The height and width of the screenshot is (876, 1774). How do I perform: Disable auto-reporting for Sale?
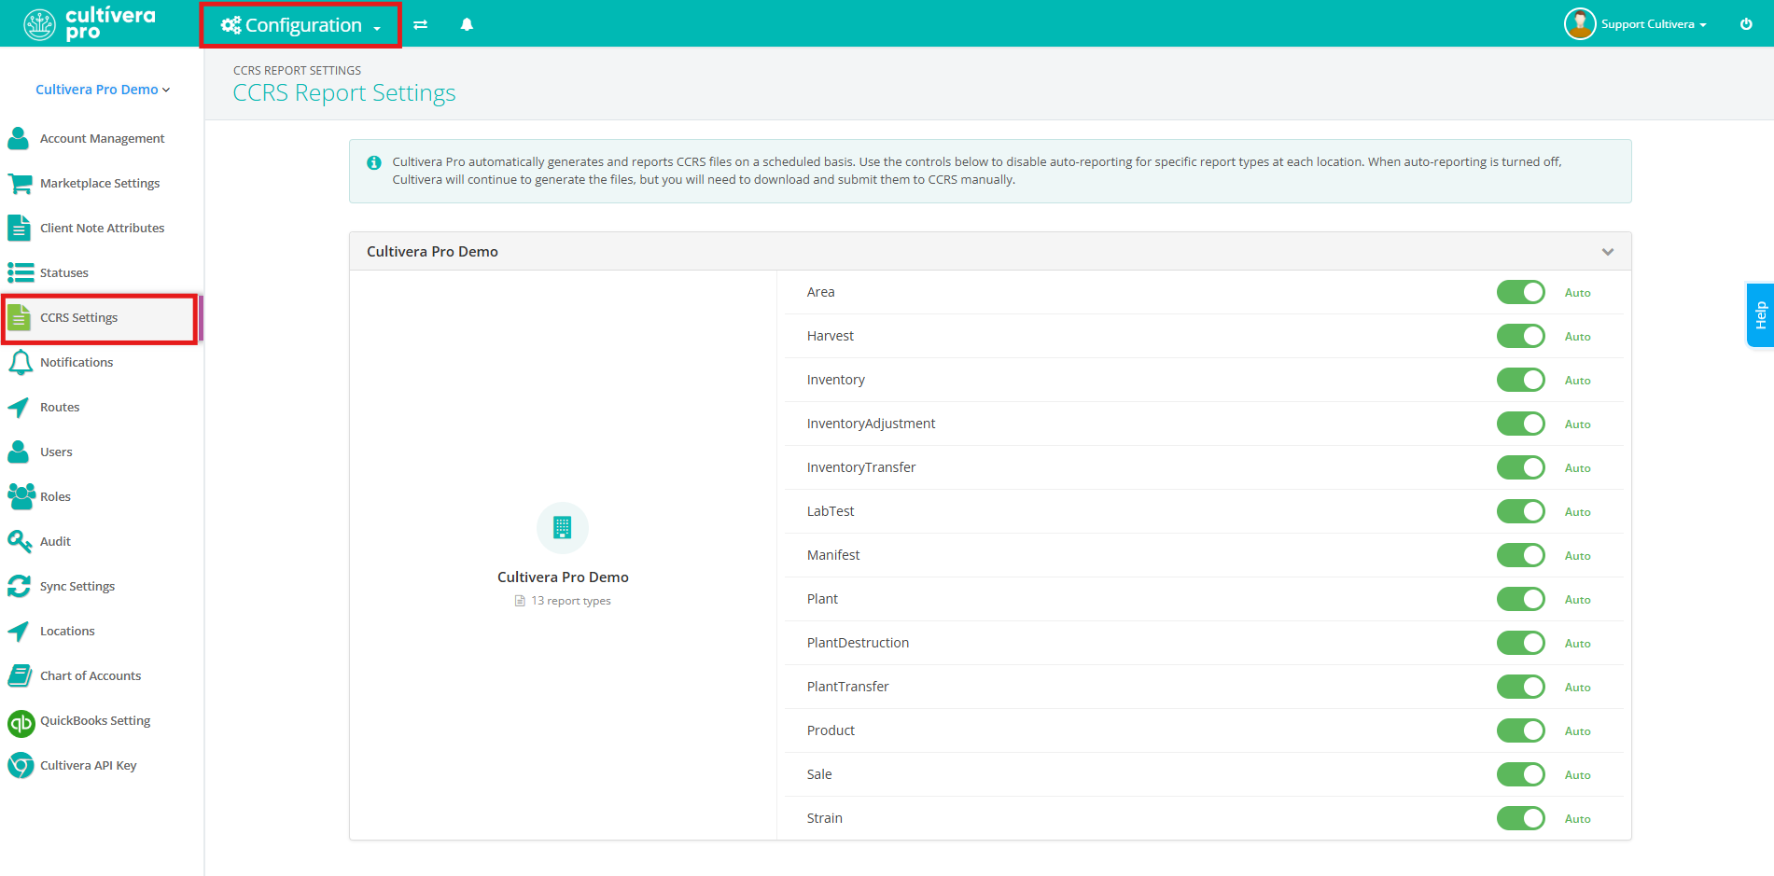point(1520,774)
